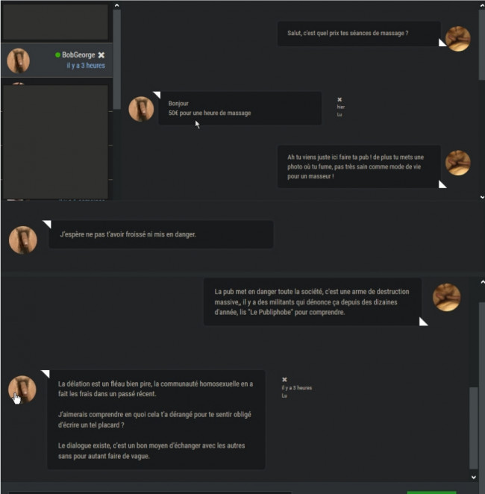Click the avatar beside the 'La délation est un fléau' message
This screenshot has width=485, height=494.
[22, 390]
